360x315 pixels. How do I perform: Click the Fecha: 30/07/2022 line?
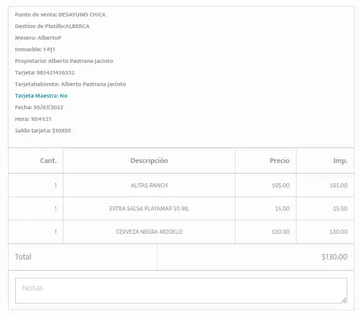(39, 107)
